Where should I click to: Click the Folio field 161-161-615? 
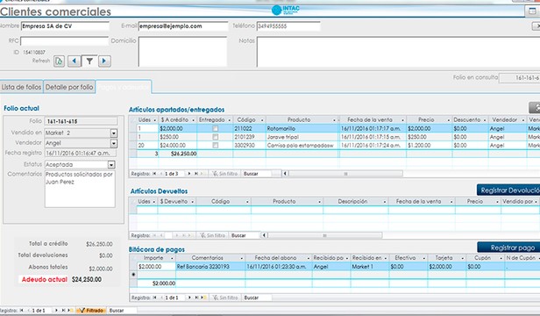point(82,121)
